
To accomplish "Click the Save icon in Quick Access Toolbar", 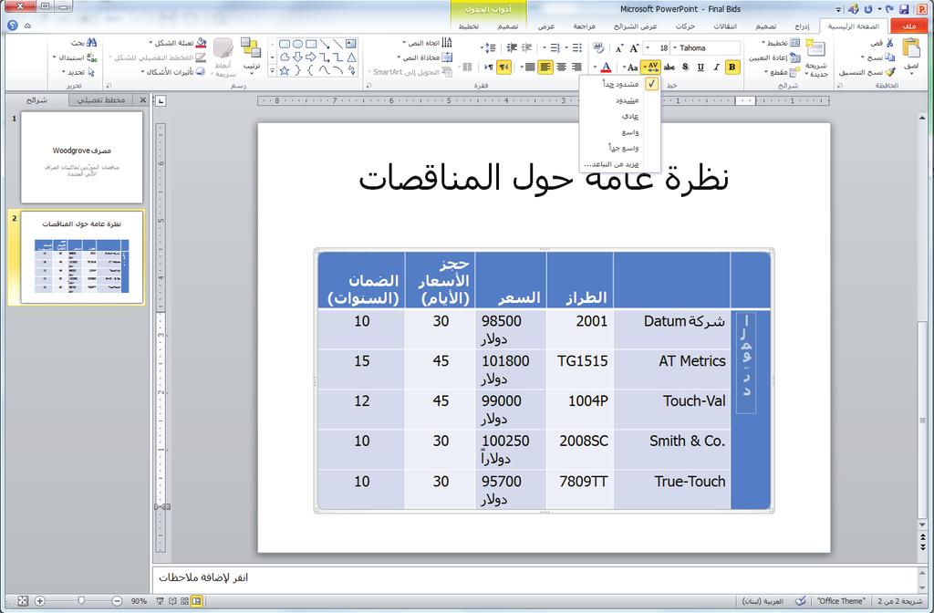I will (x=904, y=9).
